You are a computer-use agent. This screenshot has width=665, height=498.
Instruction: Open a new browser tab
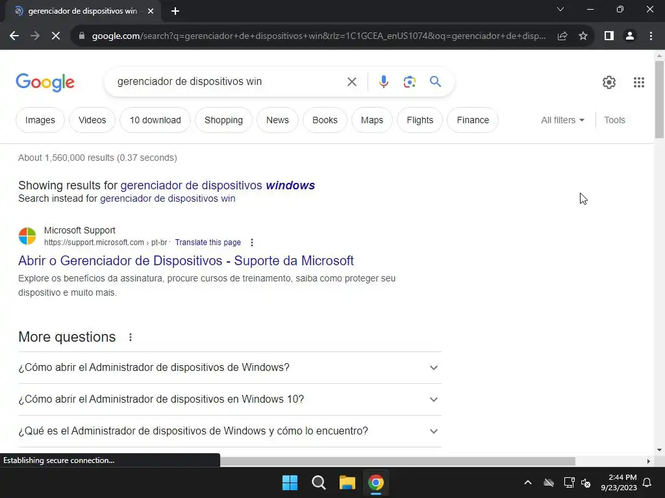[175, 12]
